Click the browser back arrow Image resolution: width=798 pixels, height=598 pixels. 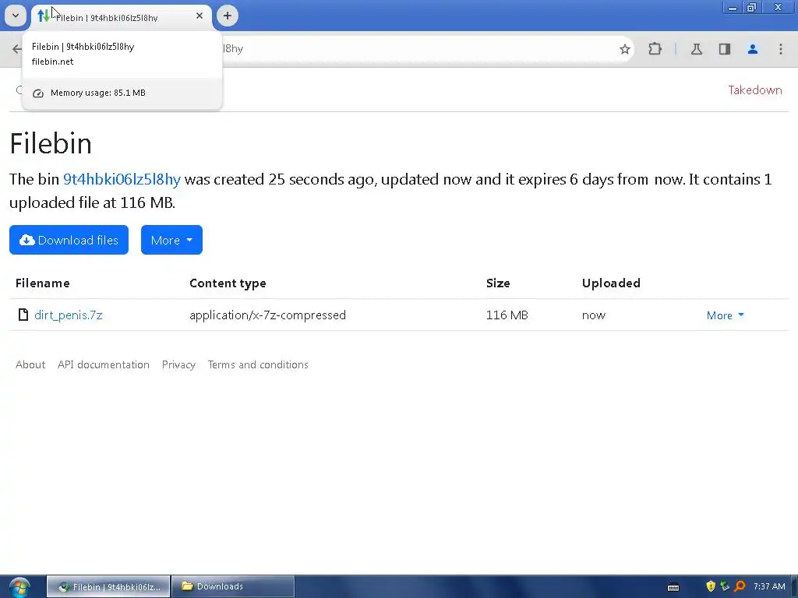[x=17, y=49]
